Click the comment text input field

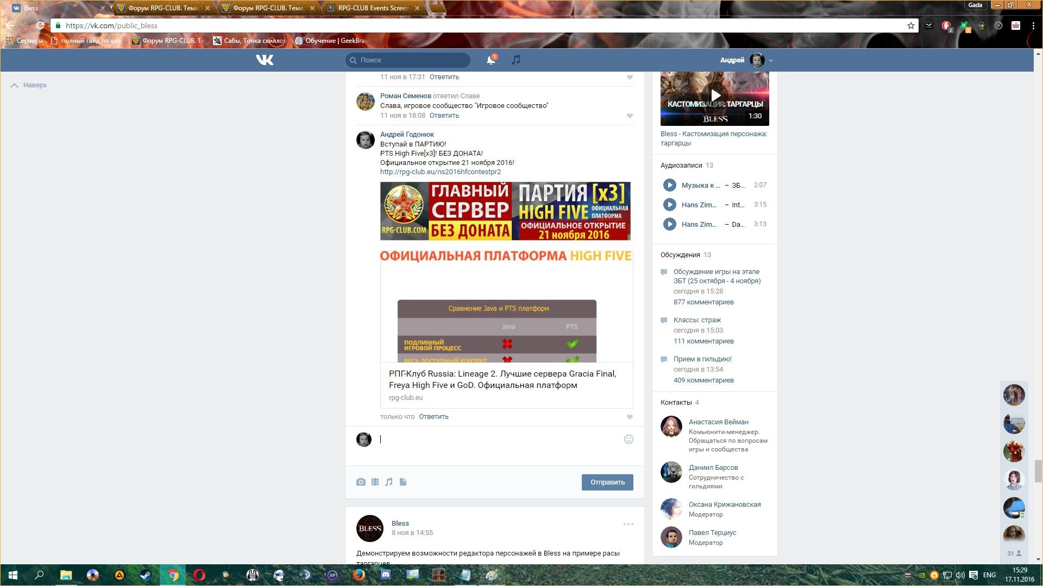point(500,439)
